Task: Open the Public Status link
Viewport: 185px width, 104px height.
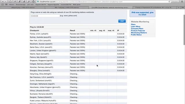Action: [136, 35]
